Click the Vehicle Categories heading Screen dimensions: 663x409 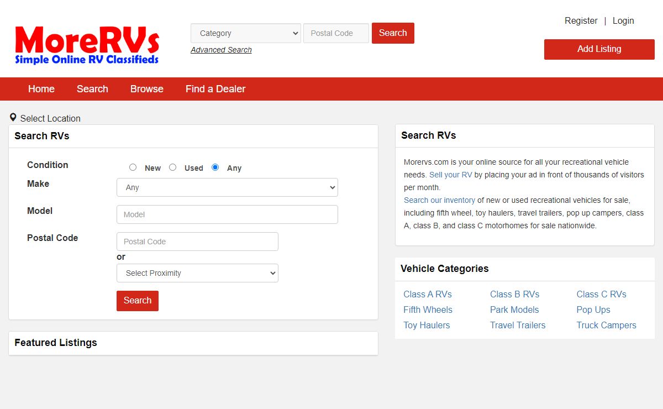coord(445,269)
